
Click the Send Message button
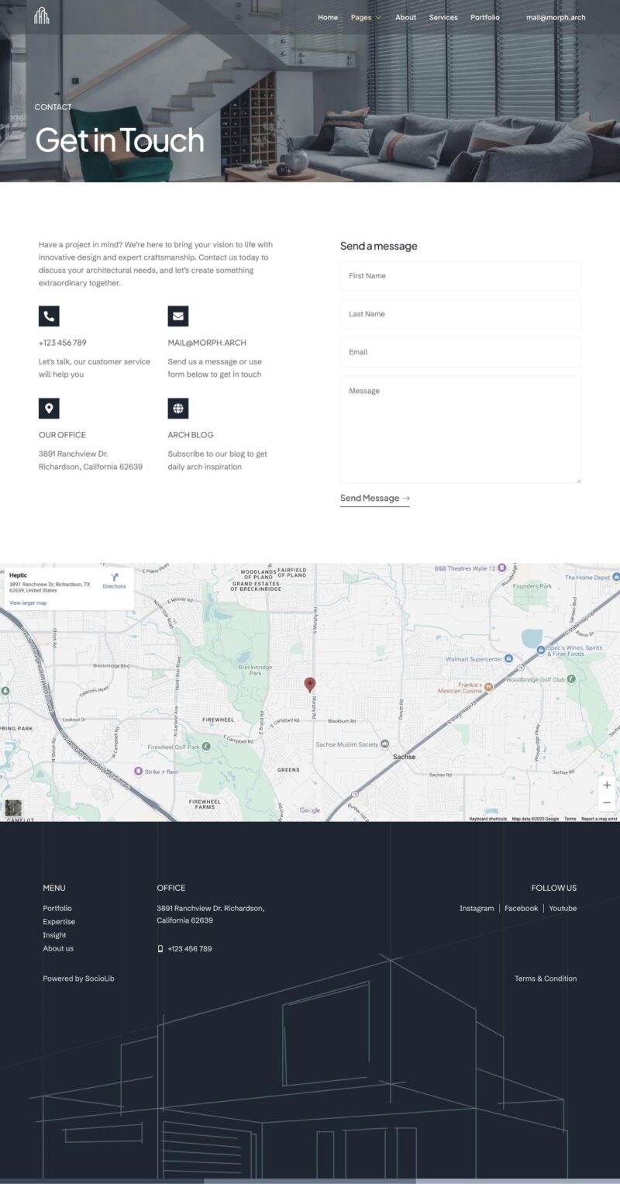(374, 499)
